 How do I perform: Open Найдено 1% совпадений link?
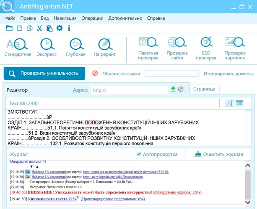(49, 177)
